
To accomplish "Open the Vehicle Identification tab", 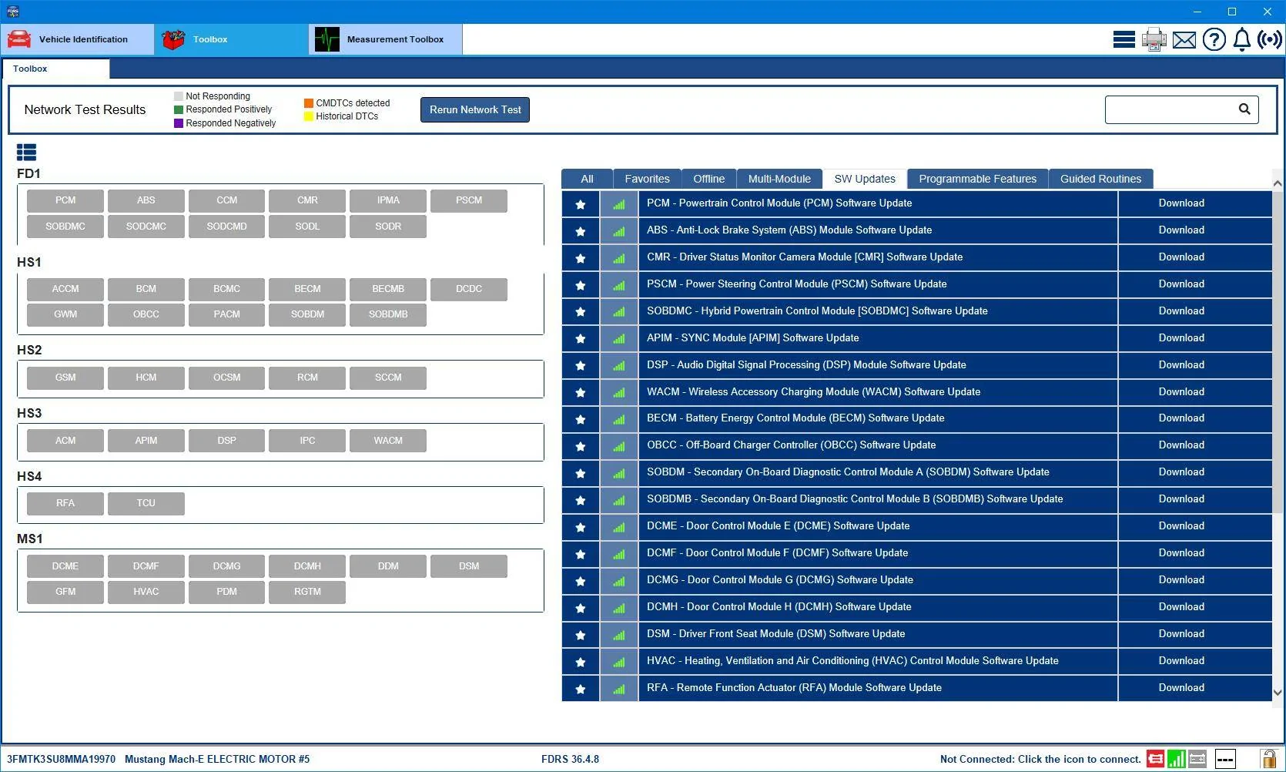I will click(x=77, y=39).
